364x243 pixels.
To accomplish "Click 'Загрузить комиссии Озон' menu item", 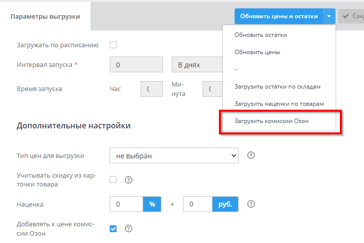I will (x=272, y=121).
